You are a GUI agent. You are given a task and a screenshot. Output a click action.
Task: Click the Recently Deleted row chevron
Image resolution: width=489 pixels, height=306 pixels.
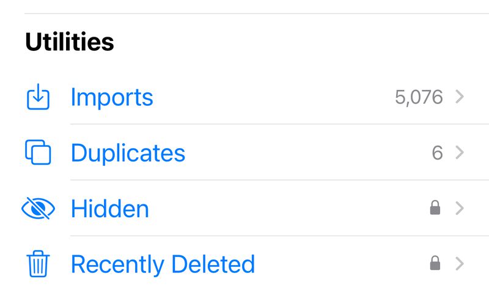460,264
